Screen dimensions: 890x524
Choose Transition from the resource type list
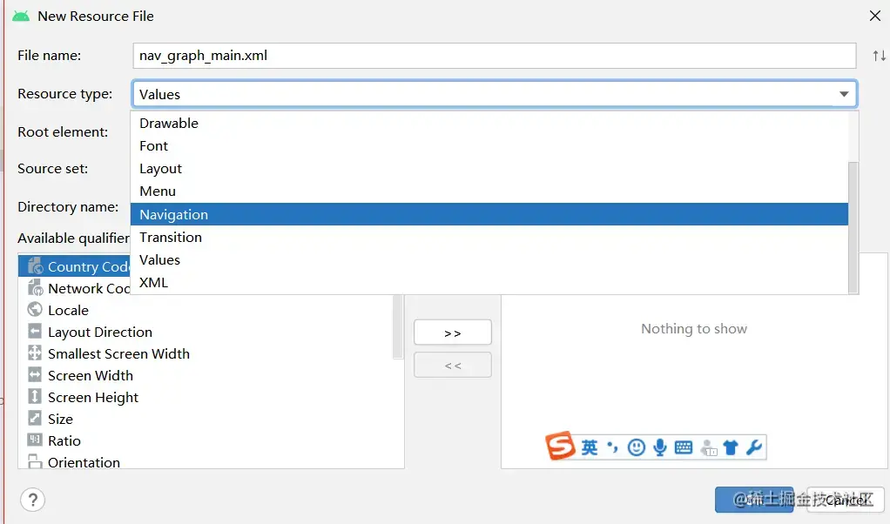[489, 237]
